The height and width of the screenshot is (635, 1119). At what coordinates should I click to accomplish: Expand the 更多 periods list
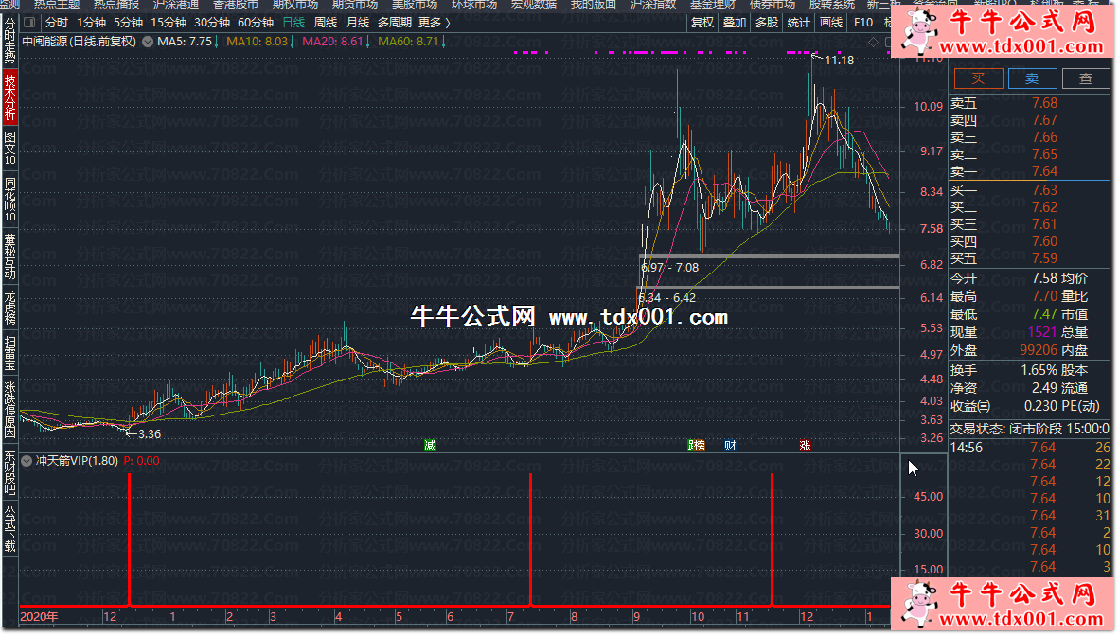[430, 22]
